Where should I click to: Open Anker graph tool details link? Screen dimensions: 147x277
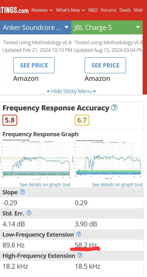(45, 185)
